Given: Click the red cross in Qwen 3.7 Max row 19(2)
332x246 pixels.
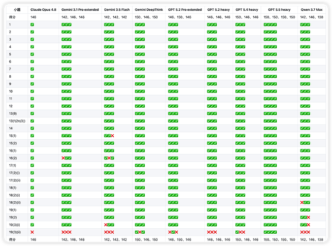Looking at the screenshot, I should click(308, 217).
